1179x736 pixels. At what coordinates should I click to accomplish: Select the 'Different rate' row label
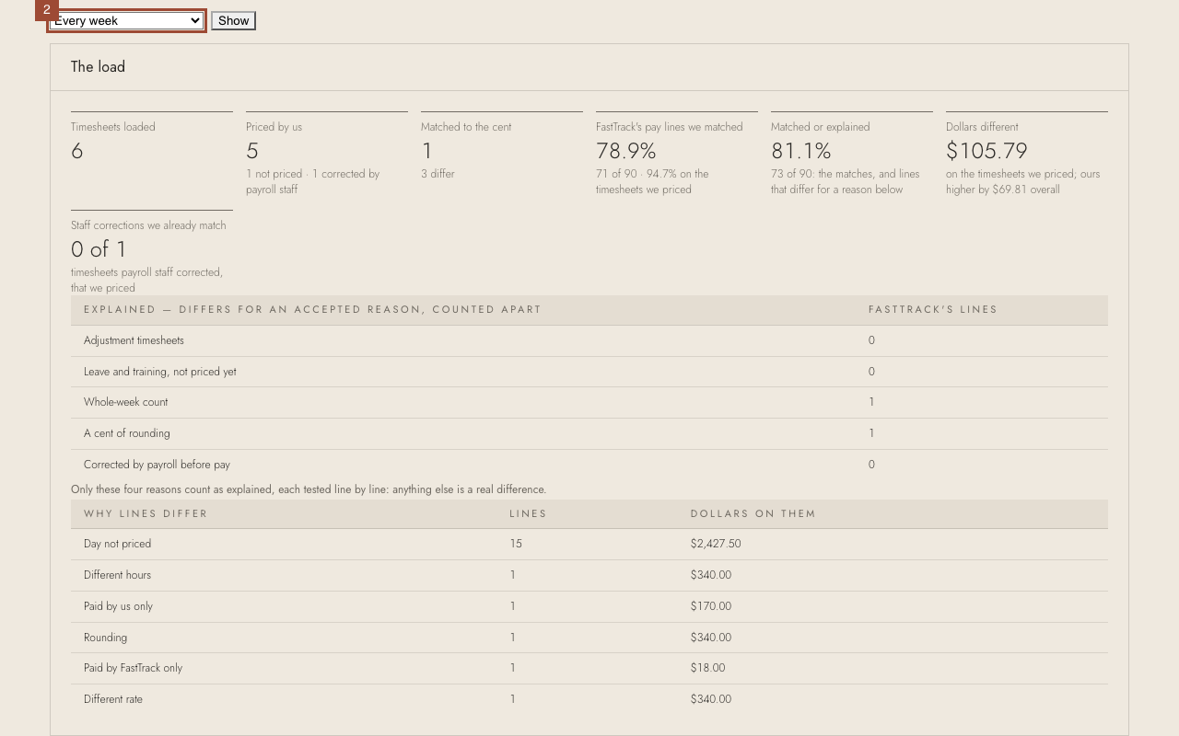113,699
